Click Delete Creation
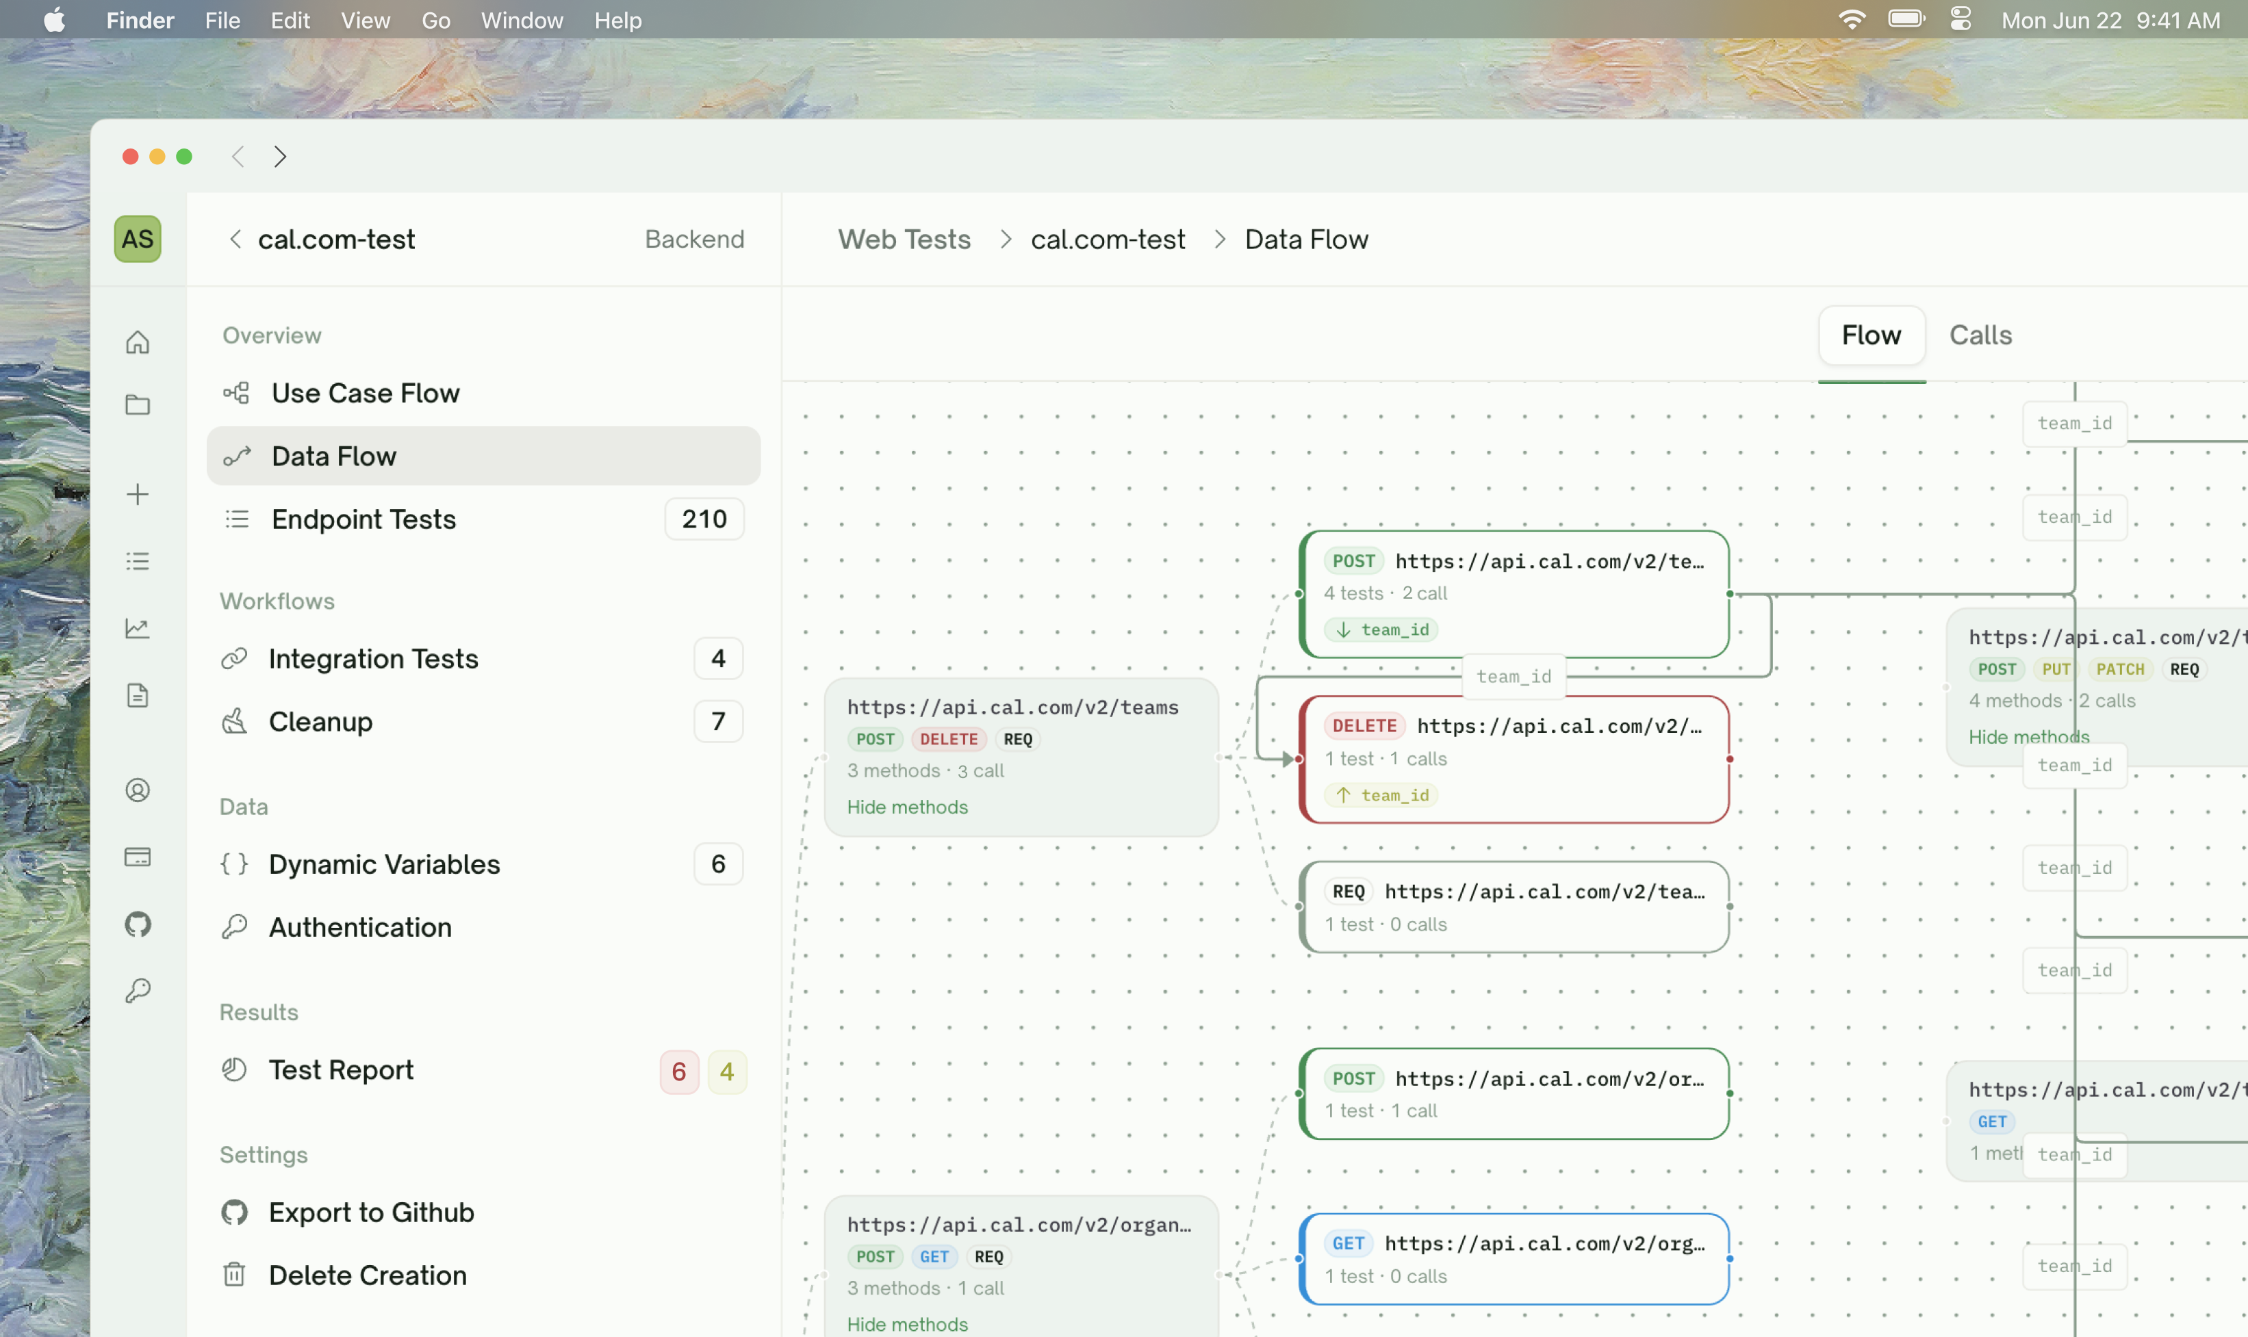 (483, 1275)
